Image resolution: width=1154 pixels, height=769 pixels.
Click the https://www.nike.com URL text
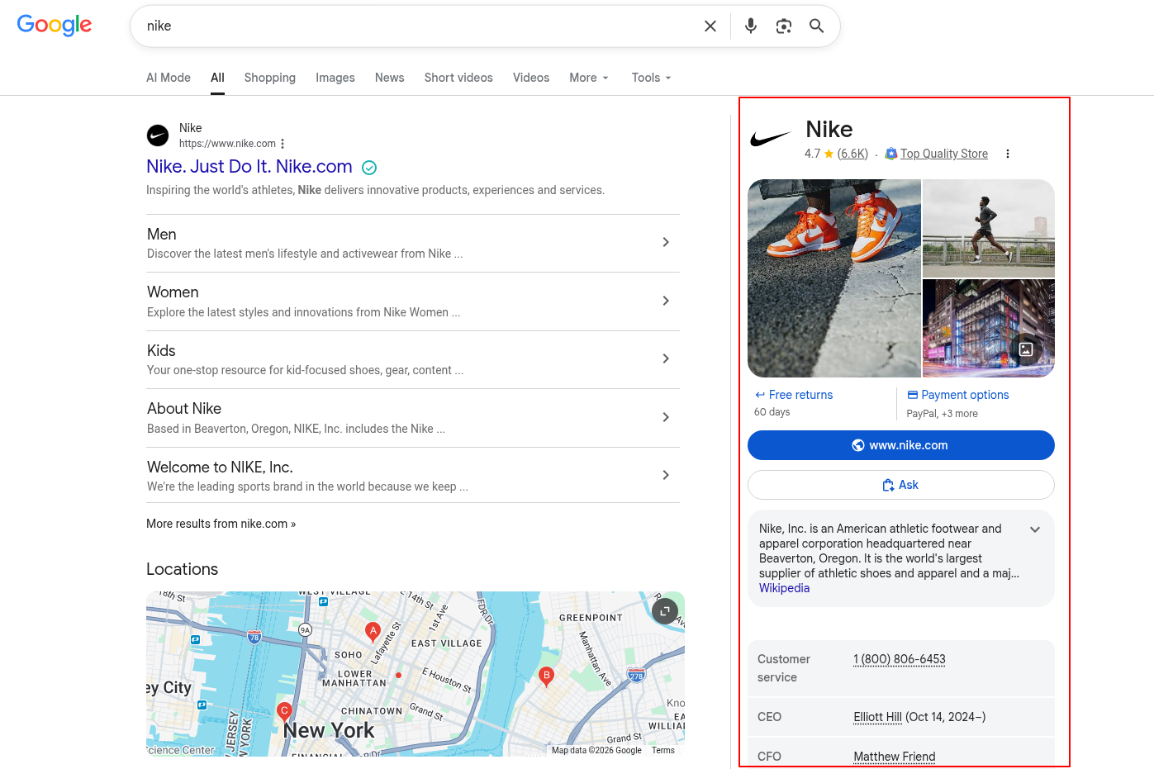click(x=227, y=144)
